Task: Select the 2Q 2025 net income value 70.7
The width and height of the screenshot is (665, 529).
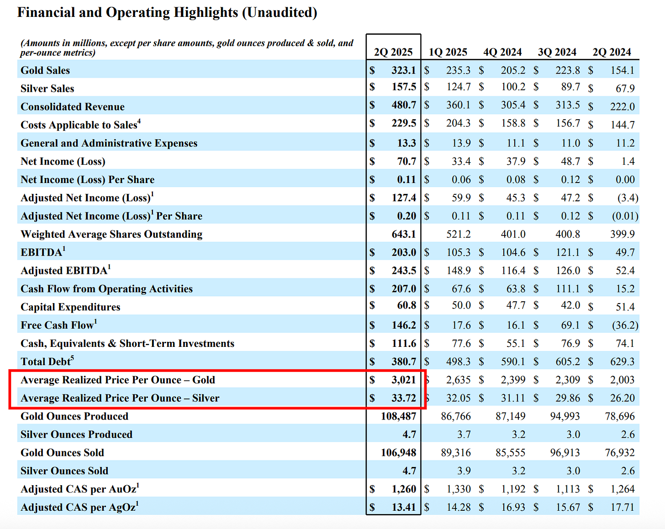Action: click(x=406, y=162)
